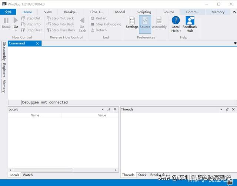Click the Name column header in Locals
The width and height of the screenshot is (237, 186).
click(35, 115)
